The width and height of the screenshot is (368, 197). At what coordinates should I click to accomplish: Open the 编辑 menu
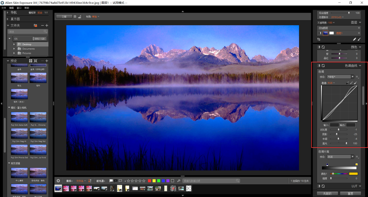click(11, 8)
